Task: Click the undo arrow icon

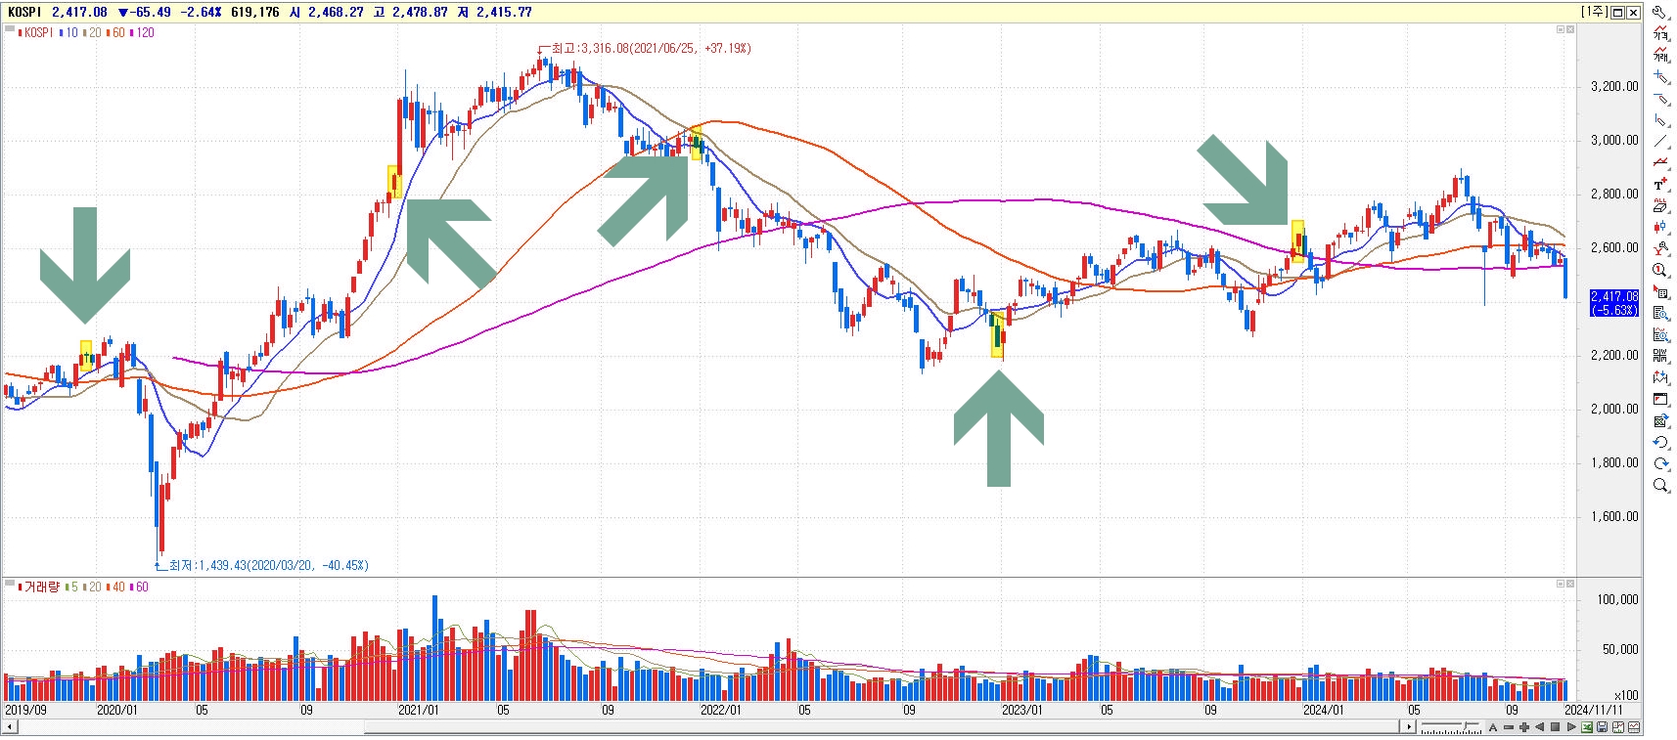Action: point(1660,441)
